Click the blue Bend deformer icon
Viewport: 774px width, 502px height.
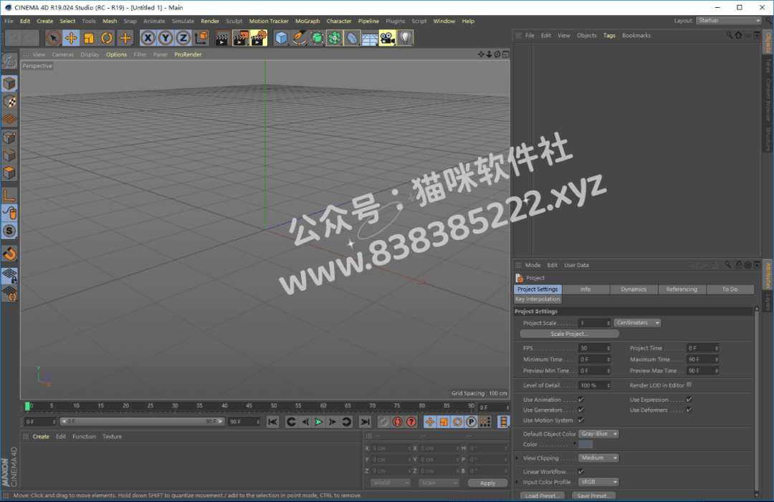352,38
